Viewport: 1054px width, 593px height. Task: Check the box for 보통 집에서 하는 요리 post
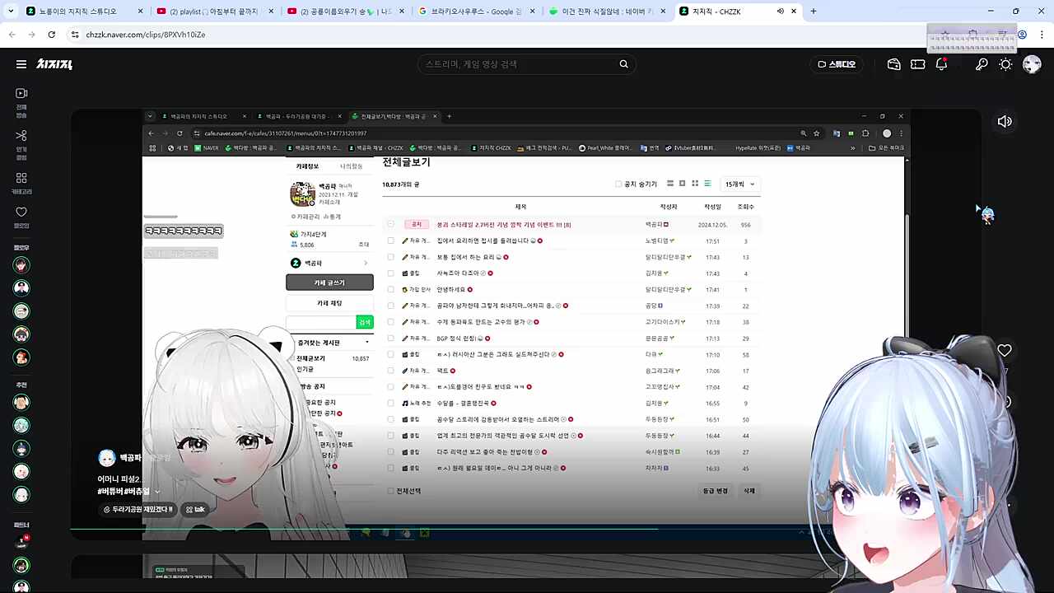tap(390, 257)
